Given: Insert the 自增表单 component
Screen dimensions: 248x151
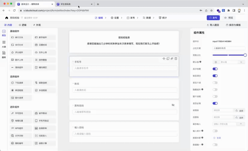Looking at the screenshot, I should pyautogui.click(x=44, y=128).
